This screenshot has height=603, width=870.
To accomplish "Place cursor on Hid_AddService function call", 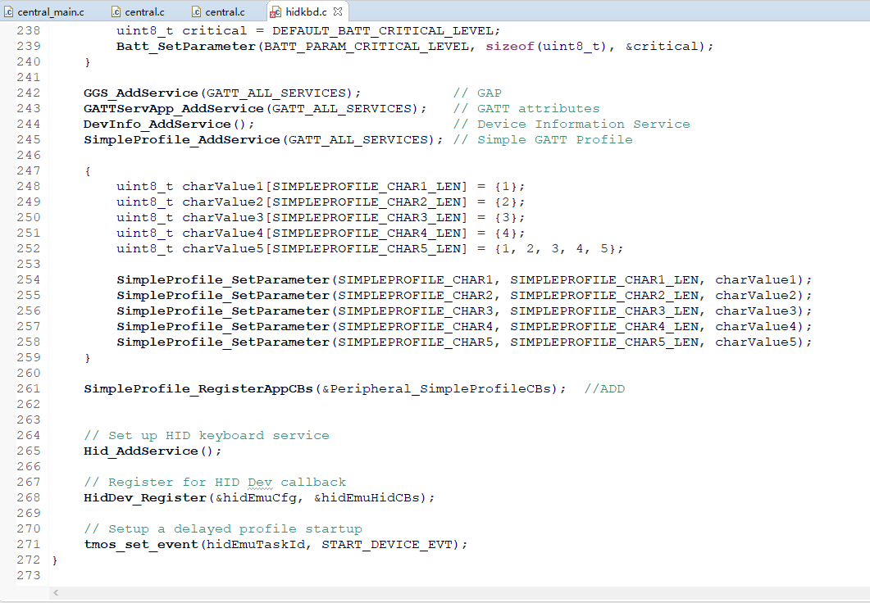I will tap(141, 451).
